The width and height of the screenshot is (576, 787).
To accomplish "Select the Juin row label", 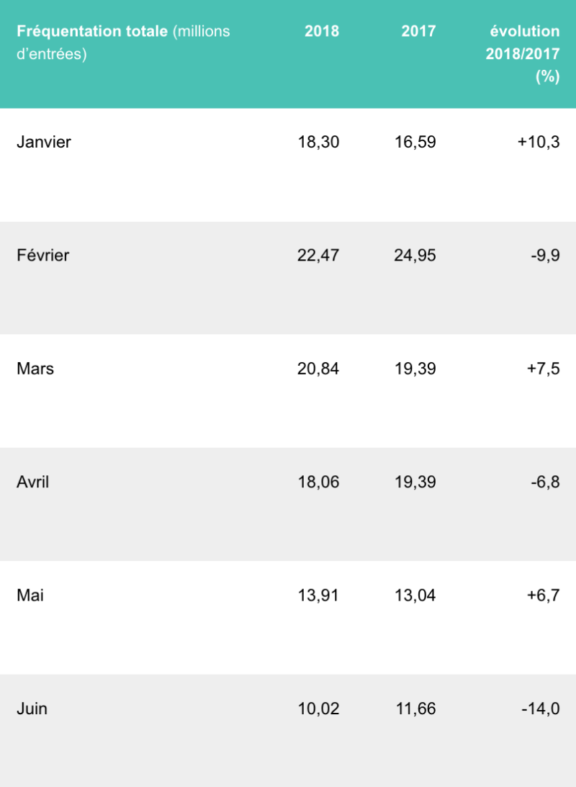I will [x=32, y=709].
